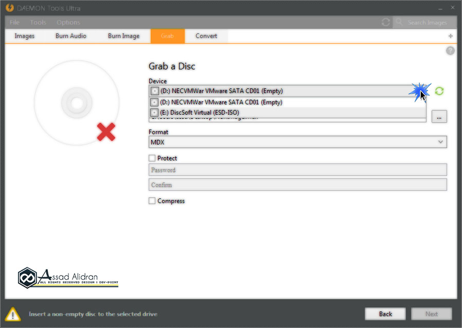The width and height of the screenshot is (462, 328).
Task: Select (D:) NECVMWar VMware SATA CD01 in list
Action: click(287, 102)
